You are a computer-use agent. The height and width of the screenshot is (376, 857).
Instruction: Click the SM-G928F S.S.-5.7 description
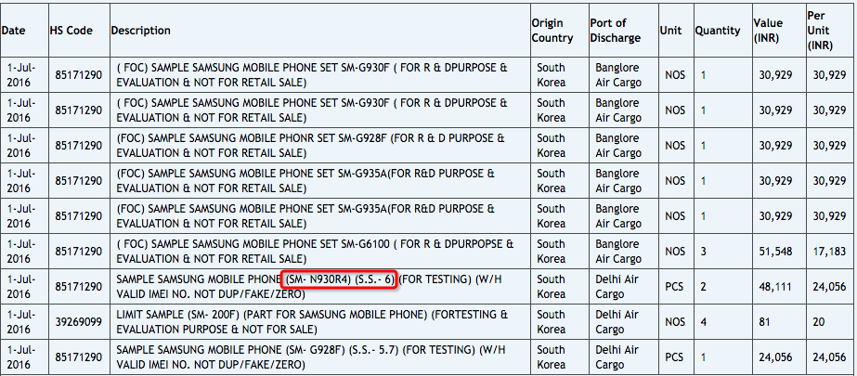point(313,357)
